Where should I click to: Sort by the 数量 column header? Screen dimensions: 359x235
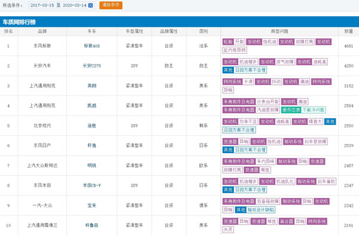click(348, 31)
